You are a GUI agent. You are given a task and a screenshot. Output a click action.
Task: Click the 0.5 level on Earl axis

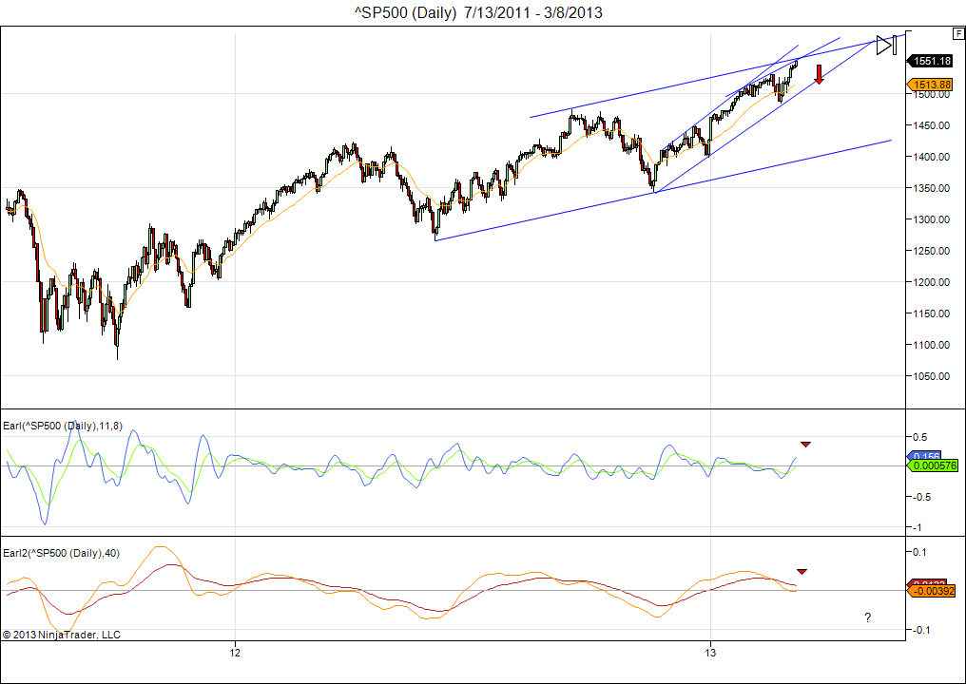pyautogui.click(x=919, y=437)
